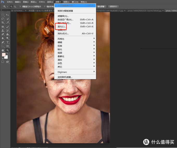The height and width of the screenshot is (148, 177).
Task: Select the Crop tool
Action: [3, 22]
